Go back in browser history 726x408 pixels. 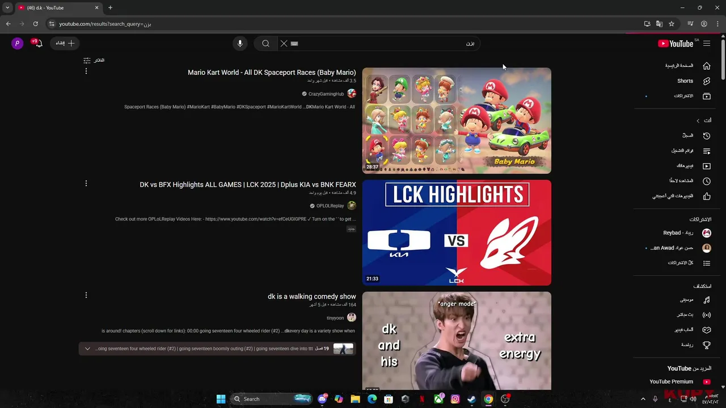pyautogui.click(x=8, y=24)
